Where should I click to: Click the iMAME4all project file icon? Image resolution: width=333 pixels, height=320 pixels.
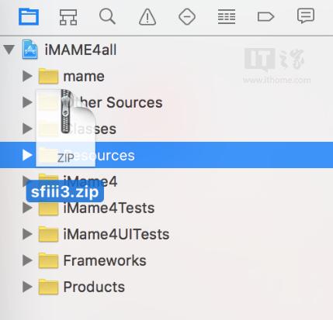tap(29, 50)
